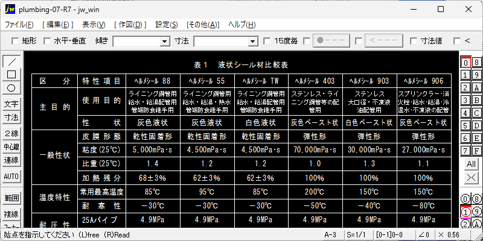The width and height of the screenshot is (483, 241).
Task: Switch to layer 6 square button
Action: tap(465, 138)
